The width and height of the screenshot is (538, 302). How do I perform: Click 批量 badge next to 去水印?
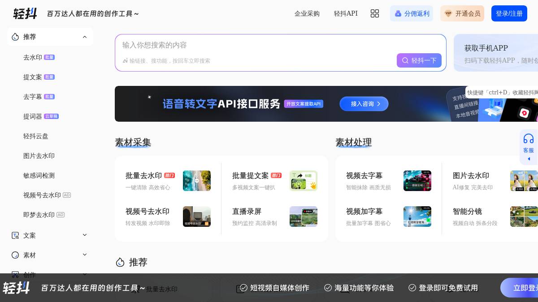coord(49,57)
